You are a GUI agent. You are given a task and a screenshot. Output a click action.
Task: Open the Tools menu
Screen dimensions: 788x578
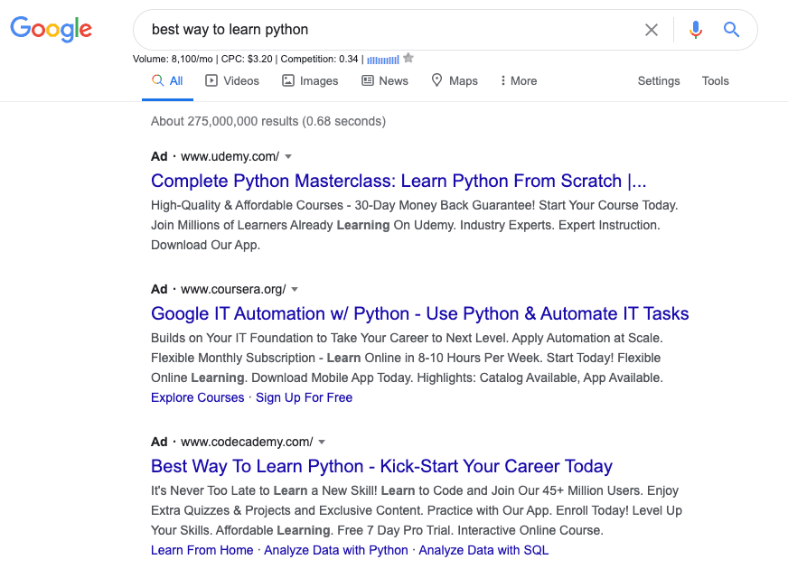tap(715, 80)
